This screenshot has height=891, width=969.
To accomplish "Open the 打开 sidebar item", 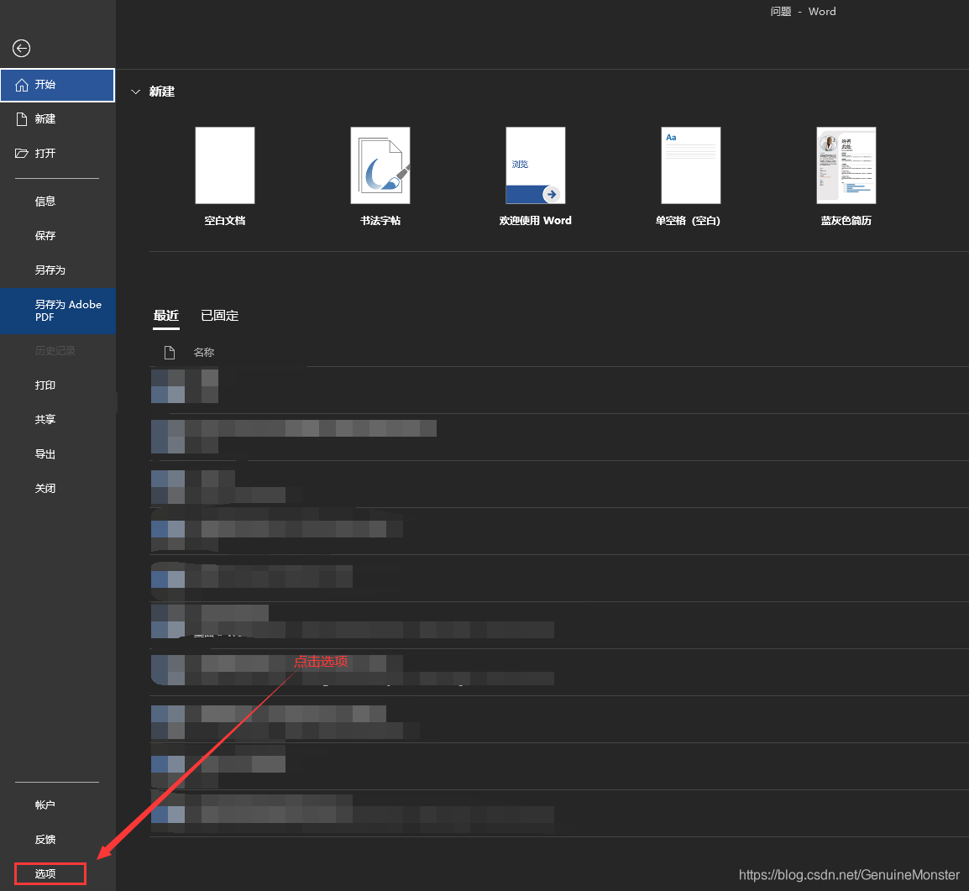I will [x=57, y=153].
